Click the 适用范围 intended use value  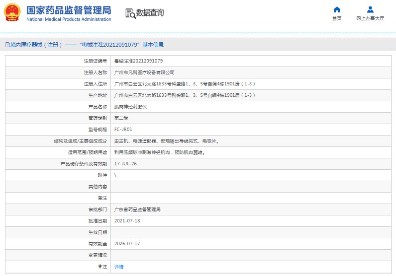point(160,152)
